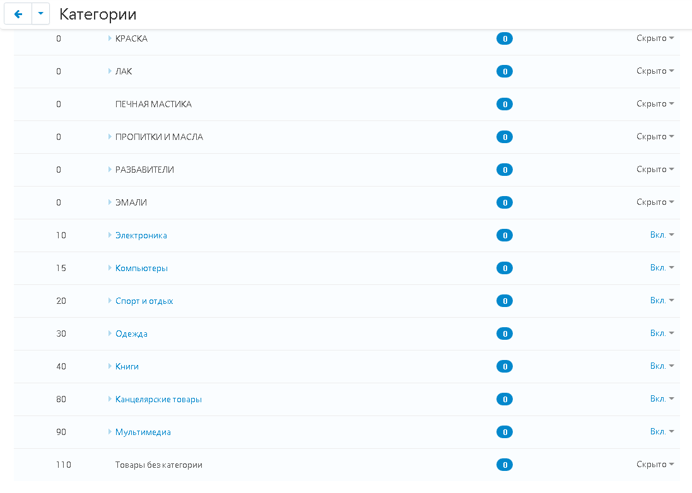Click product count badge for ЛАК
The width and height of the screenshot is (692, 493).
[505, 71]
